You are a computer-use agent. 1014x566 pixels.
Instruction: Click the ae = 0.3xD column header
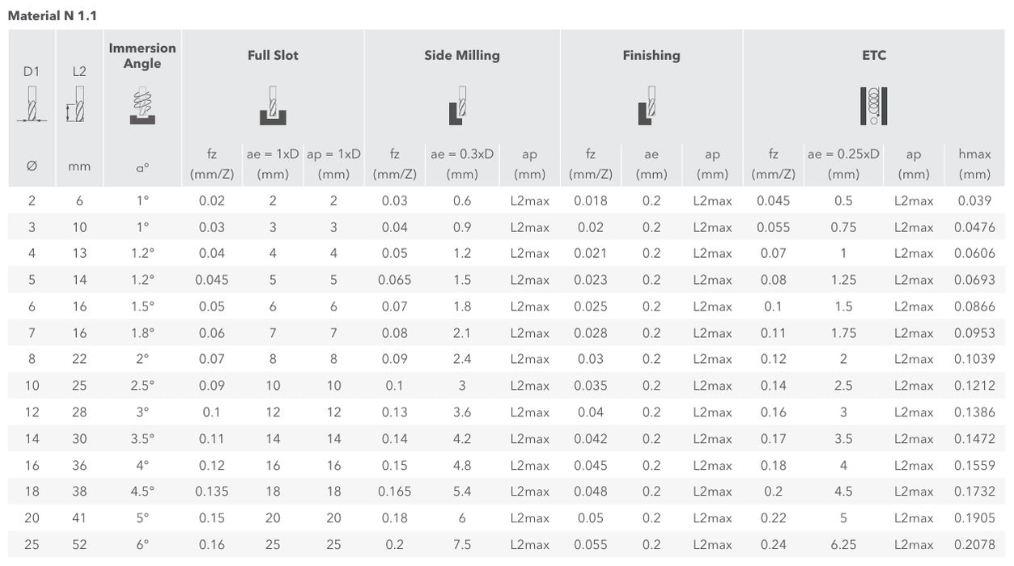(462, 163)
